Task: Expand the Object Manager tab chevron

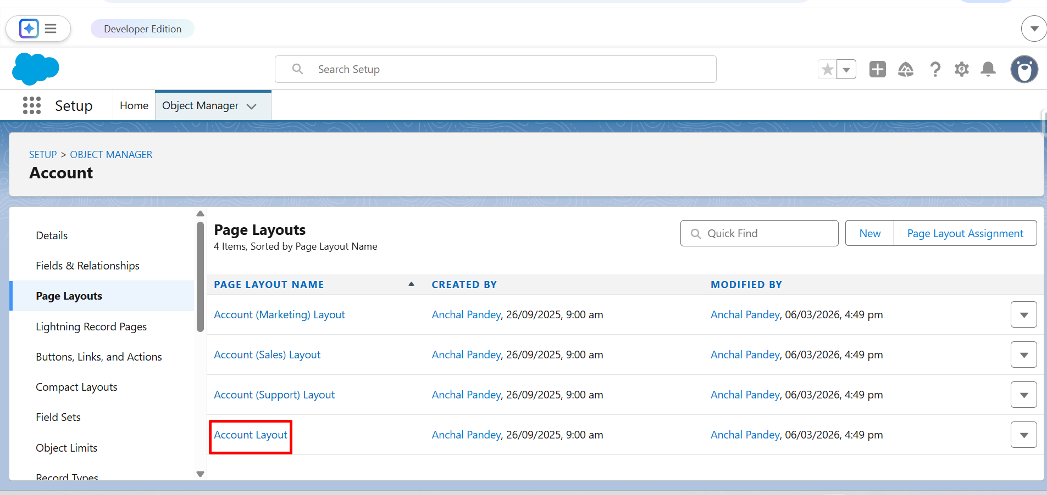Action: tap(252, 106)
